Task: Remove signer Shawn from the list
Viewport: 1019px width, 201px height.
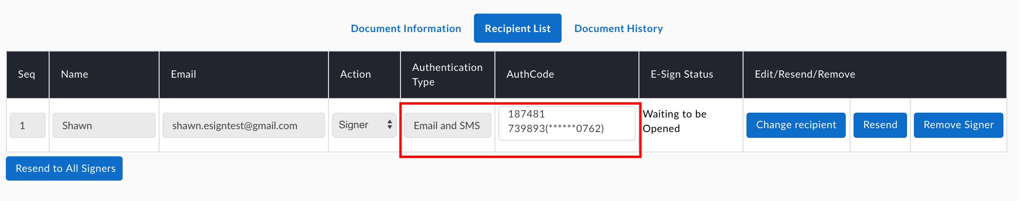Action: pos(959,125)
